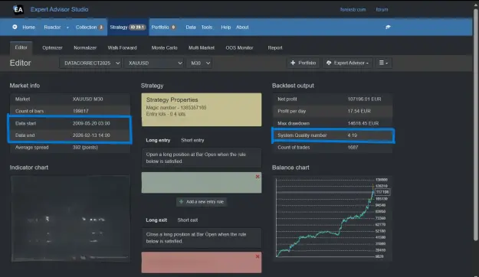Image resolution: width=479 pixels, height=277 pixels.
Task: Switch to the Editor tab
Action: click(21, 47)
